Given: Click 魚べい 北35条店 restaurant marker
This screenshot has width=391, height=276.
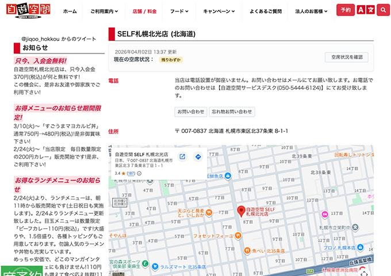Looking at the screenshot, I should click(x=247, y=250).
